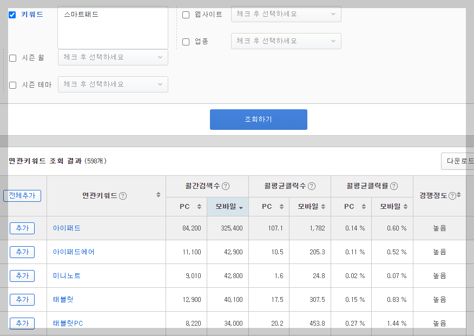Add the 태블릿PC keyword with 추가
The image size is (474, 336).
tap(22, 324)
